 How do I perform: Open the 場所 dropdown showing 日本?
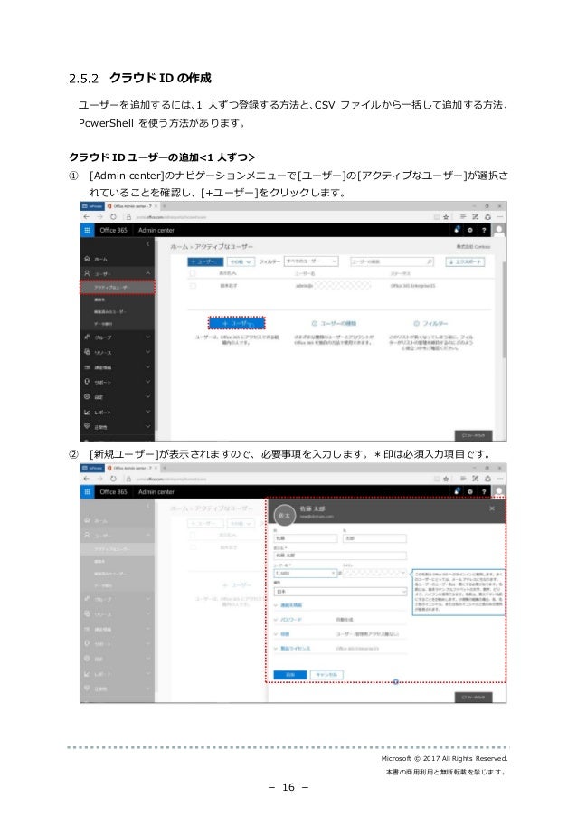[x=340, y=592]
